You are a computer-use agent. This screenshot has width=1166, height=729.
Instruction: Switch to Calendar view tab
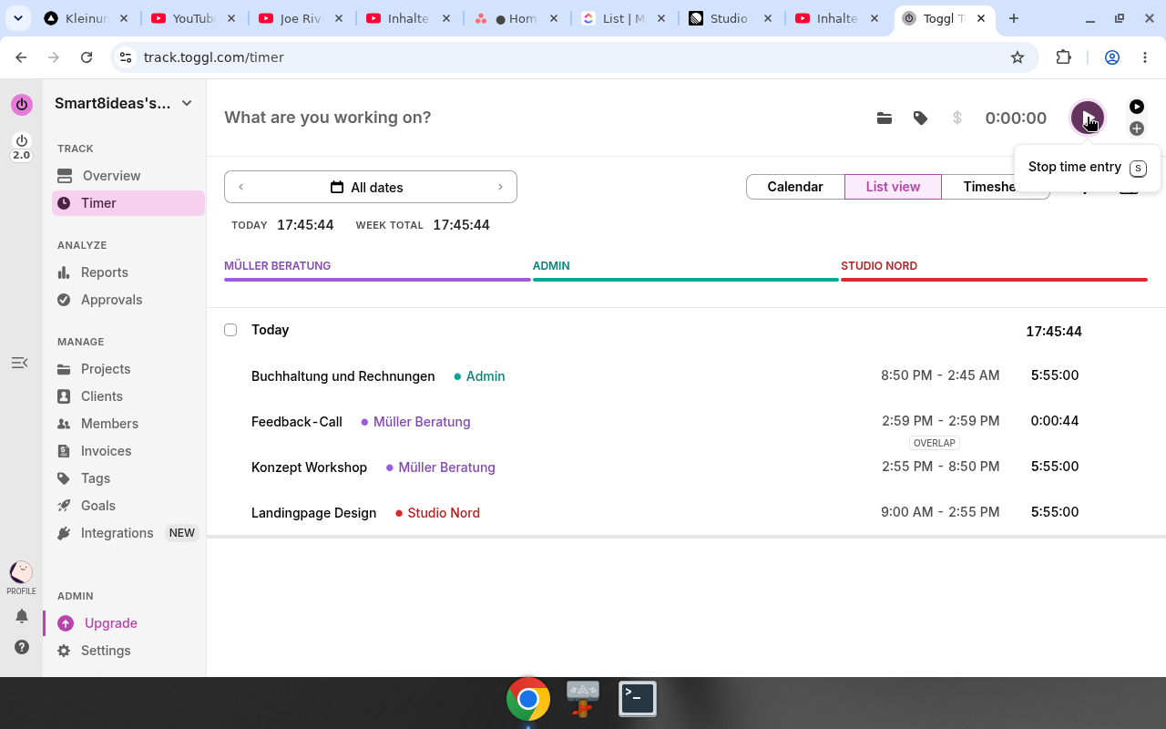(x=795, y=187)
